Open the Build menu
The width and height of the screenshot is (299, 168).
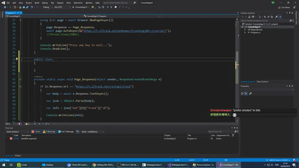(x=37, y=3)
